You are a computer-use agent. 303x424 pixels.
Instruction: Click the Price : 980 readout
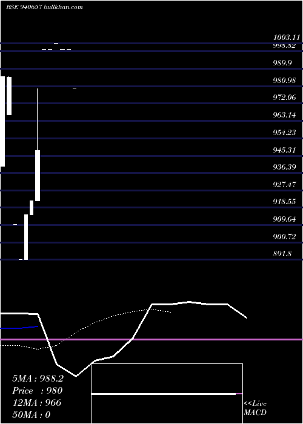[x=38, y=391]
